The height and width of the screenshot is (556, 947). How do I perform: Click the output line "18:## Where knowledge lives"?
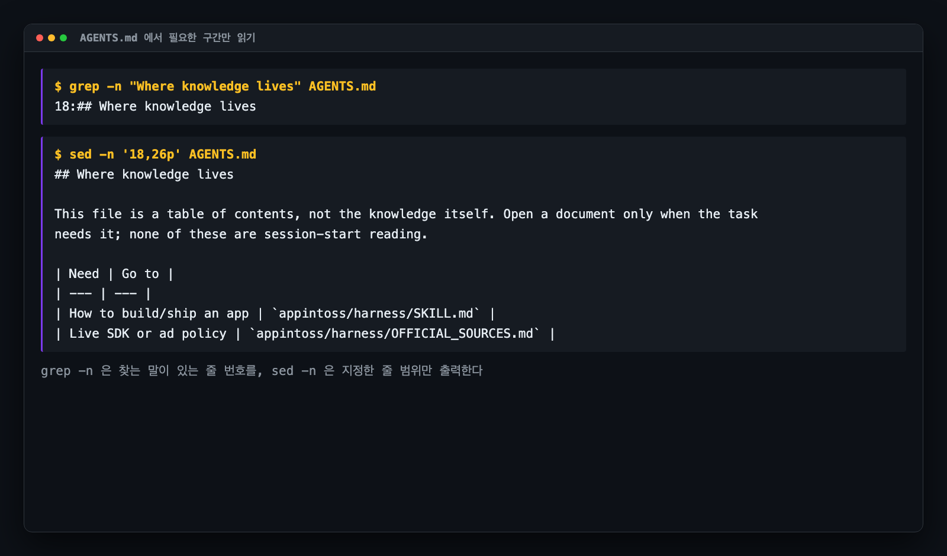click(155, 106)
